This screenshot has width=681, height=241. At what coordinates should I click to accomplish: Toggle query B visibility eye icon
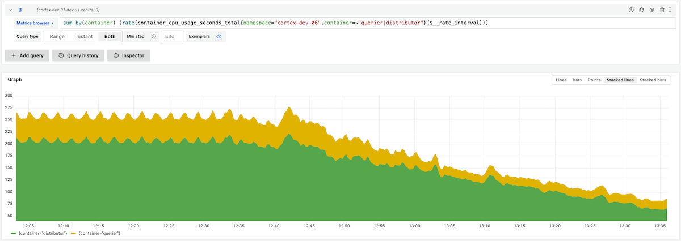coord(651,10)
